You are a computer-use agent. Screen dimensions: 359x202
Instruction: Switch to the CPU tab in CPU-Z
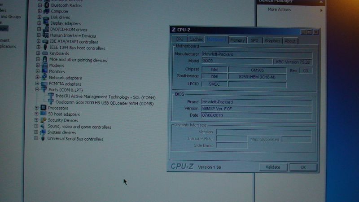tap(179, 39)
